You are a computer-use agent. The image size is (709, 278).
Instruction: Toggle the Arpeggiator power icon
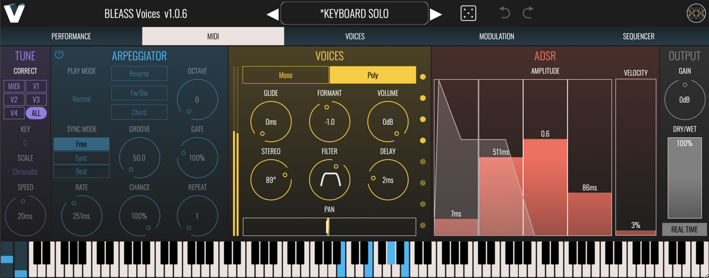(x=59, y=55)
